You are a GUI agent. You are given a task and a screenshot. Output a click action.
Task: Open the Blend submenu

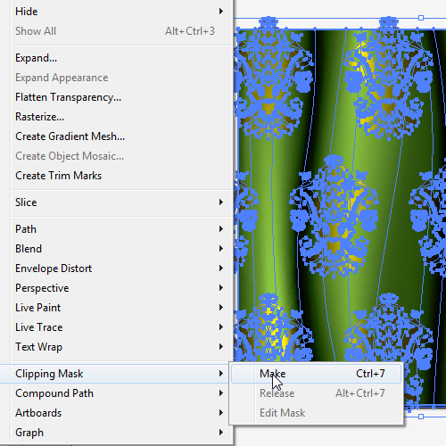(119, 249)
